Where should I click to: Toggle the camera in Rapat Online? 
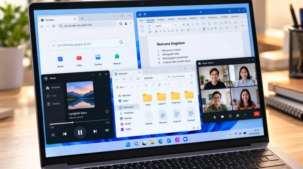[223, 117]
